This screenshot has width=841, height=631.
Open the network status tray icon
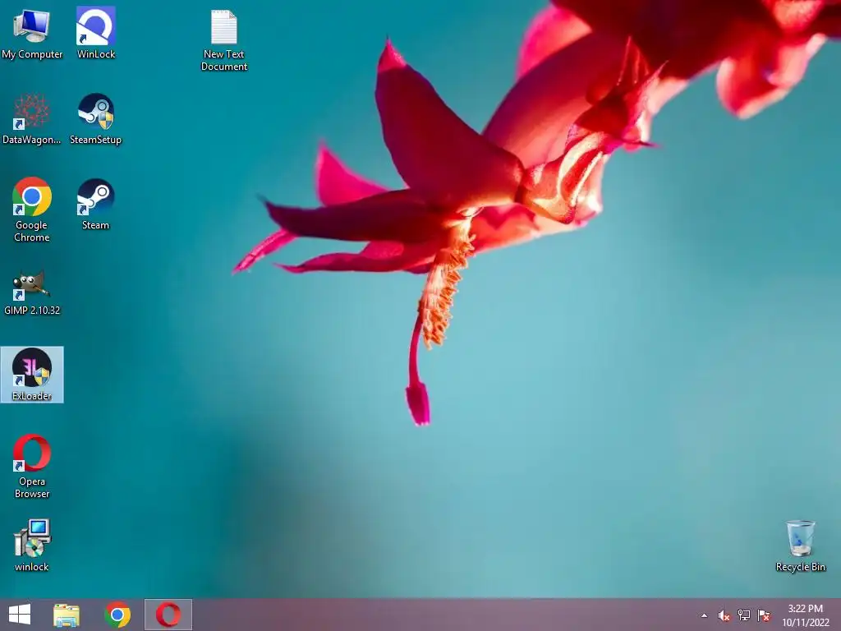[x=744, y=615]
